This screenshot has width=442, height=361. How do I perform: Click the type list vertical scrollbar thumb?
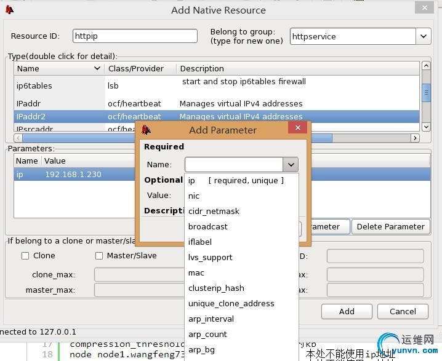[426, 93]
